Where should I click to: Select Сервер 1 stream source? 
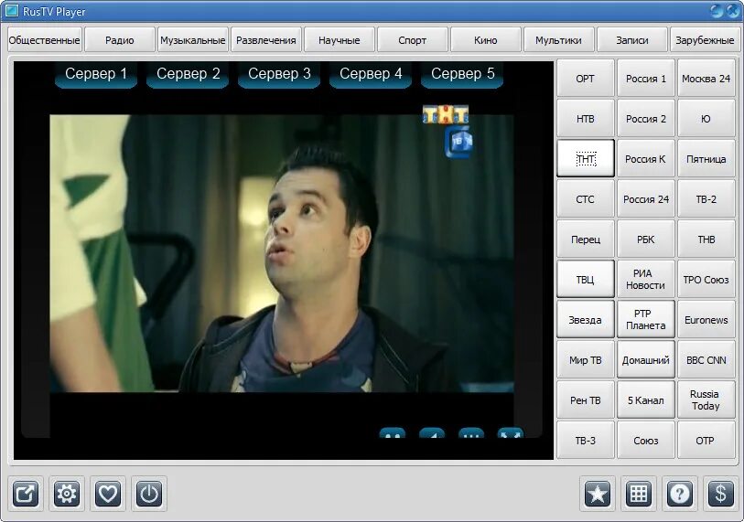click(96, 74)
